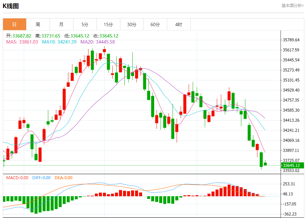This screenshot has height=218, width=307.
Task: Click the 34929.40 price axis label
Action: (x=291, y=90)
